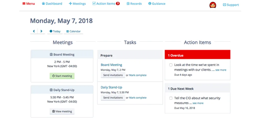Open the red Menu hamburger icon
Image resolution: width=278 pixels, height=126 pixels.
tap(24, 3)
